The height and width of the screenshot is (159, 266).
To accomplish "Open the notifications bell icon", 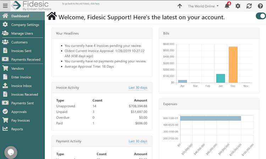I will [x=227, y=6].
